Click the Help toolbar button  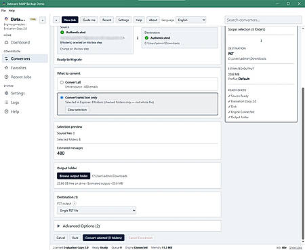pyautogui.click(x=139, y=20)
